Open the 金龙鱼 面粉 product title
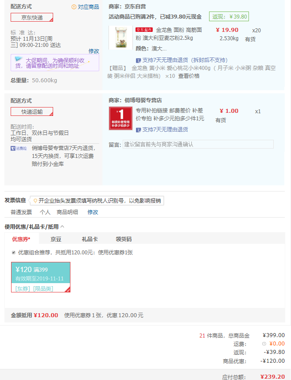 coord(169,34)
